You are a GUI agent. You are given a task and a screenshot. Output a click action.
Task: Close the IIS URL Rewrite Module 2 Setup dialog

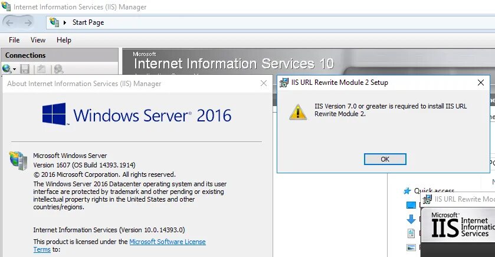tap(481, 83)
